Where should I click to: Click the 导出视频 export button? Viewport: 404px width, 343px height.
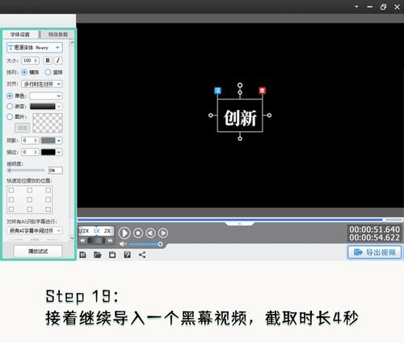point(375,252)
